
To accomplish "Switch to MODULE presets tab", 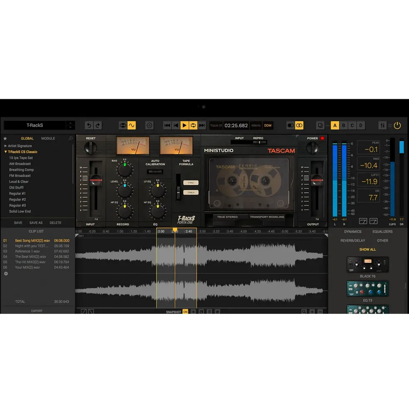I will (x=48, y=139).
